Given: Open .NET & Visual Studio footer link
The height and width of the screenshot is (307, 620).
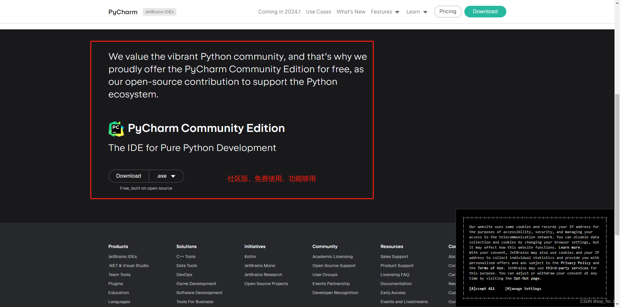Looking at the screenshot, I should pos(129,266).
